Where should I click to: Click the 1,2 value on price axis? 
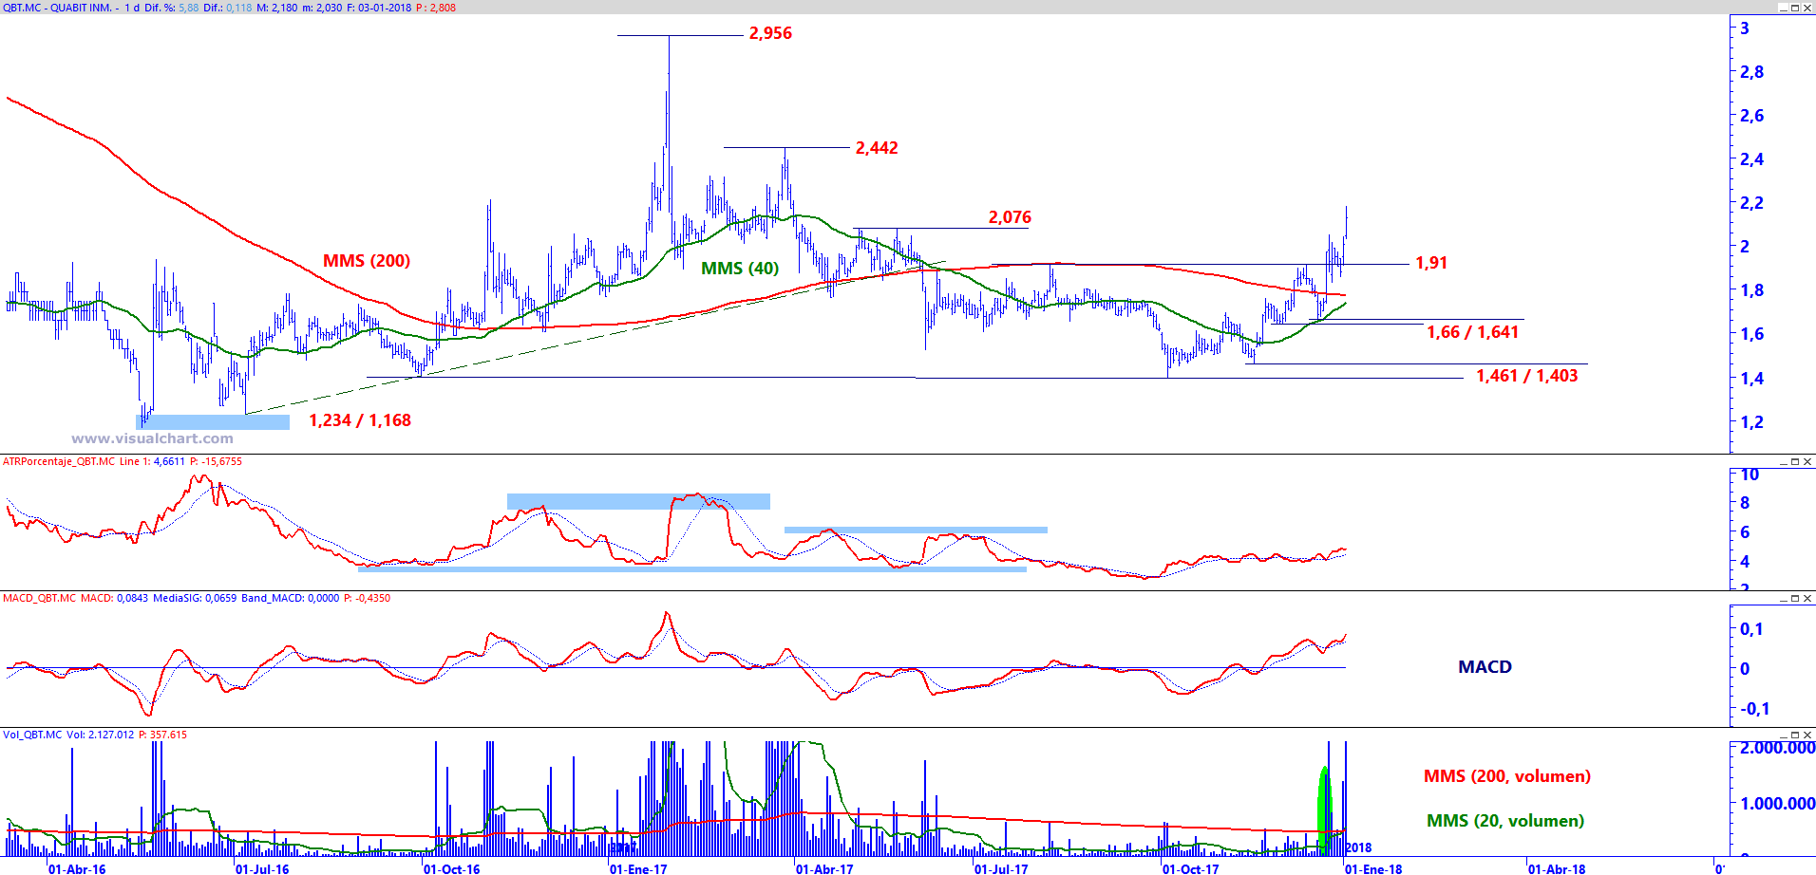(x=1751, y=422)
